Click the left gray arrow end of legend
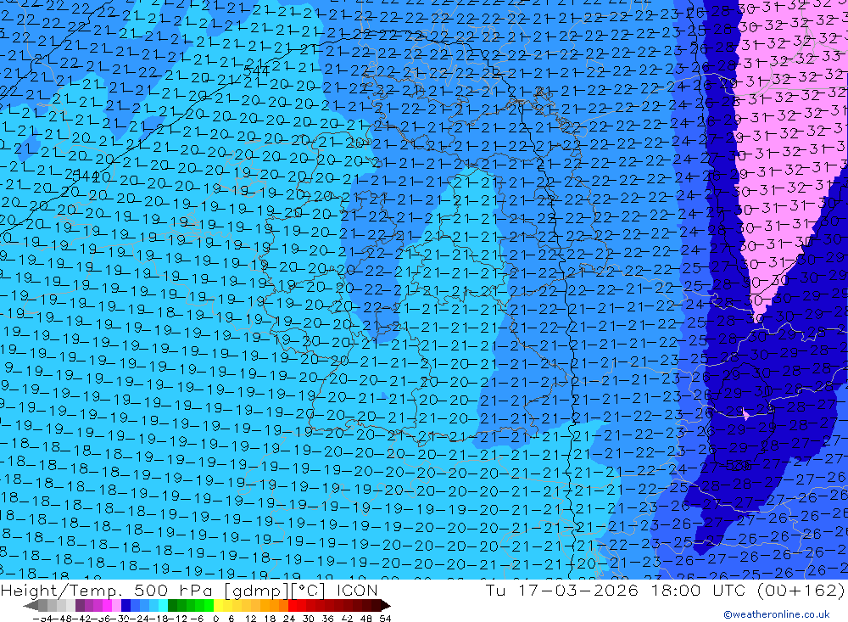Viewport: 848px width, 622px height. (x=31, y=605)
